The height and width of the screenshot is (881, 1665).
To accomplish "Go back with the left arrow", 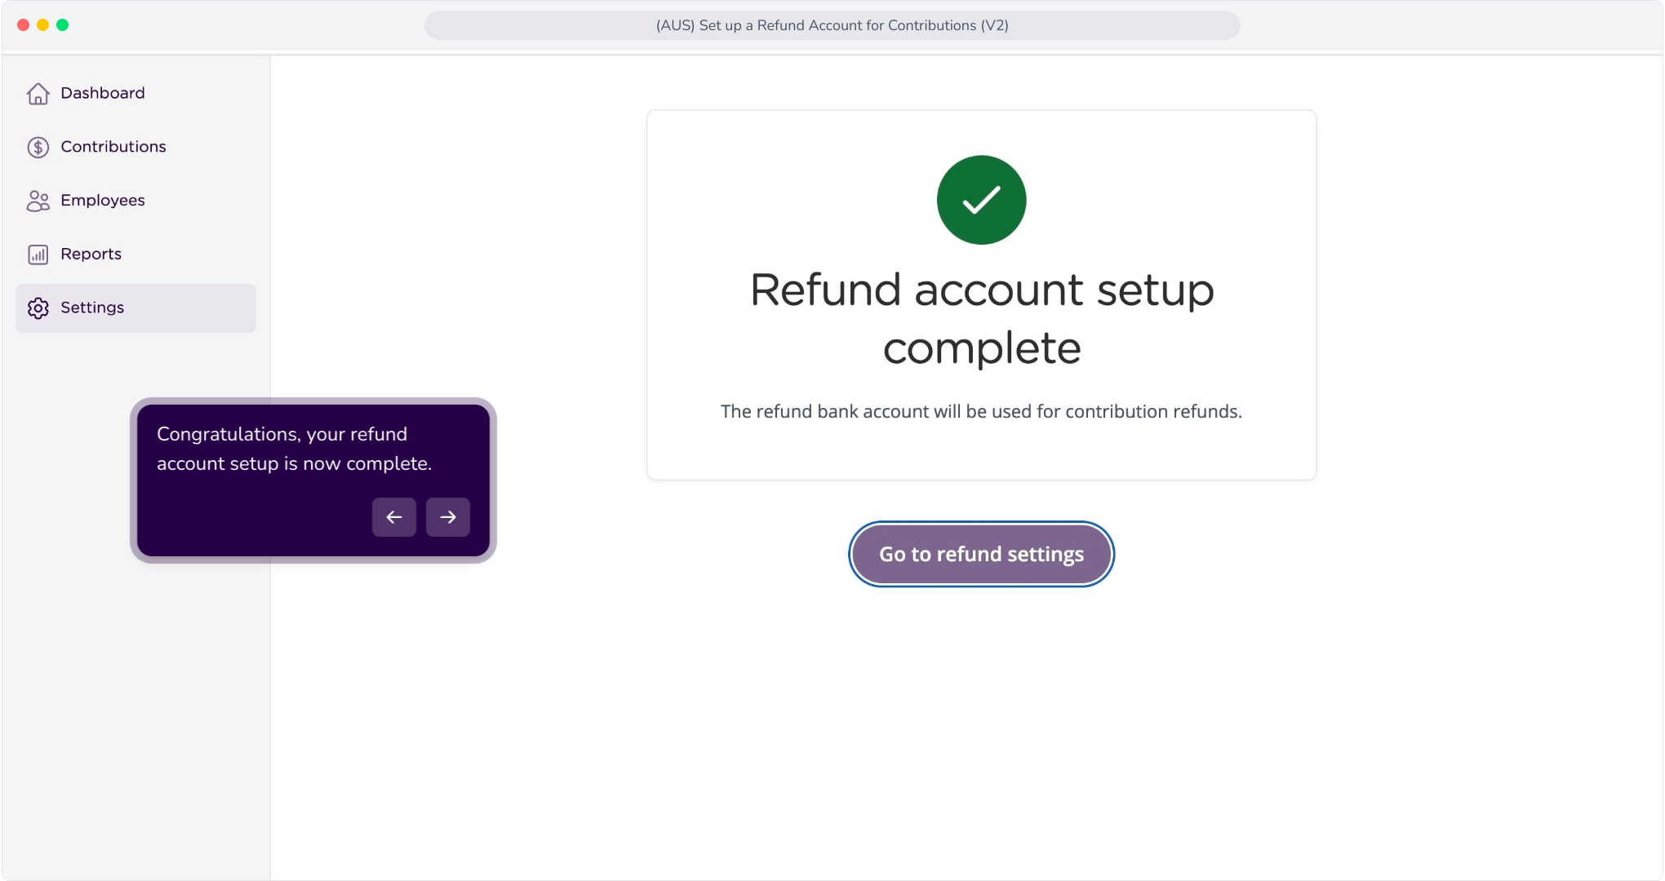I will [394, 517].
